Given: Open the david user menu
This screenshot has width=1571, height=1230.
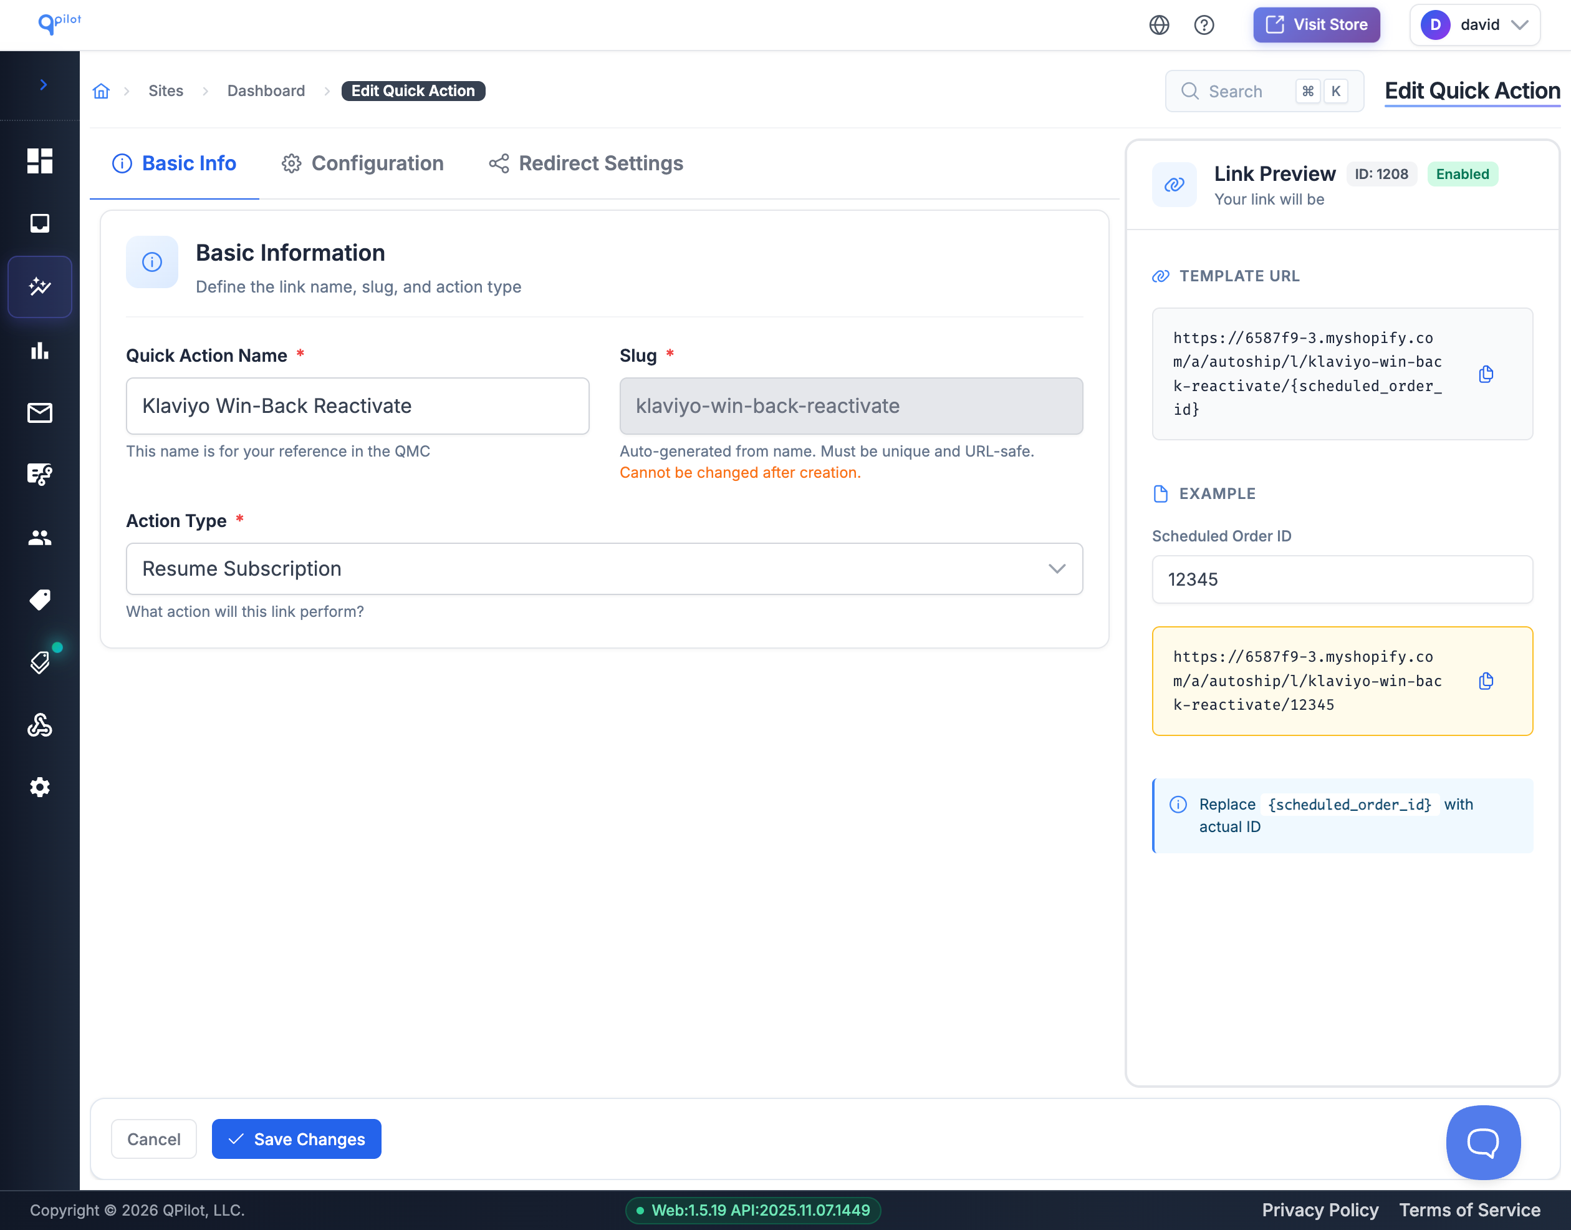Looking at the screenshot, I should click(x=1474, y=25).
